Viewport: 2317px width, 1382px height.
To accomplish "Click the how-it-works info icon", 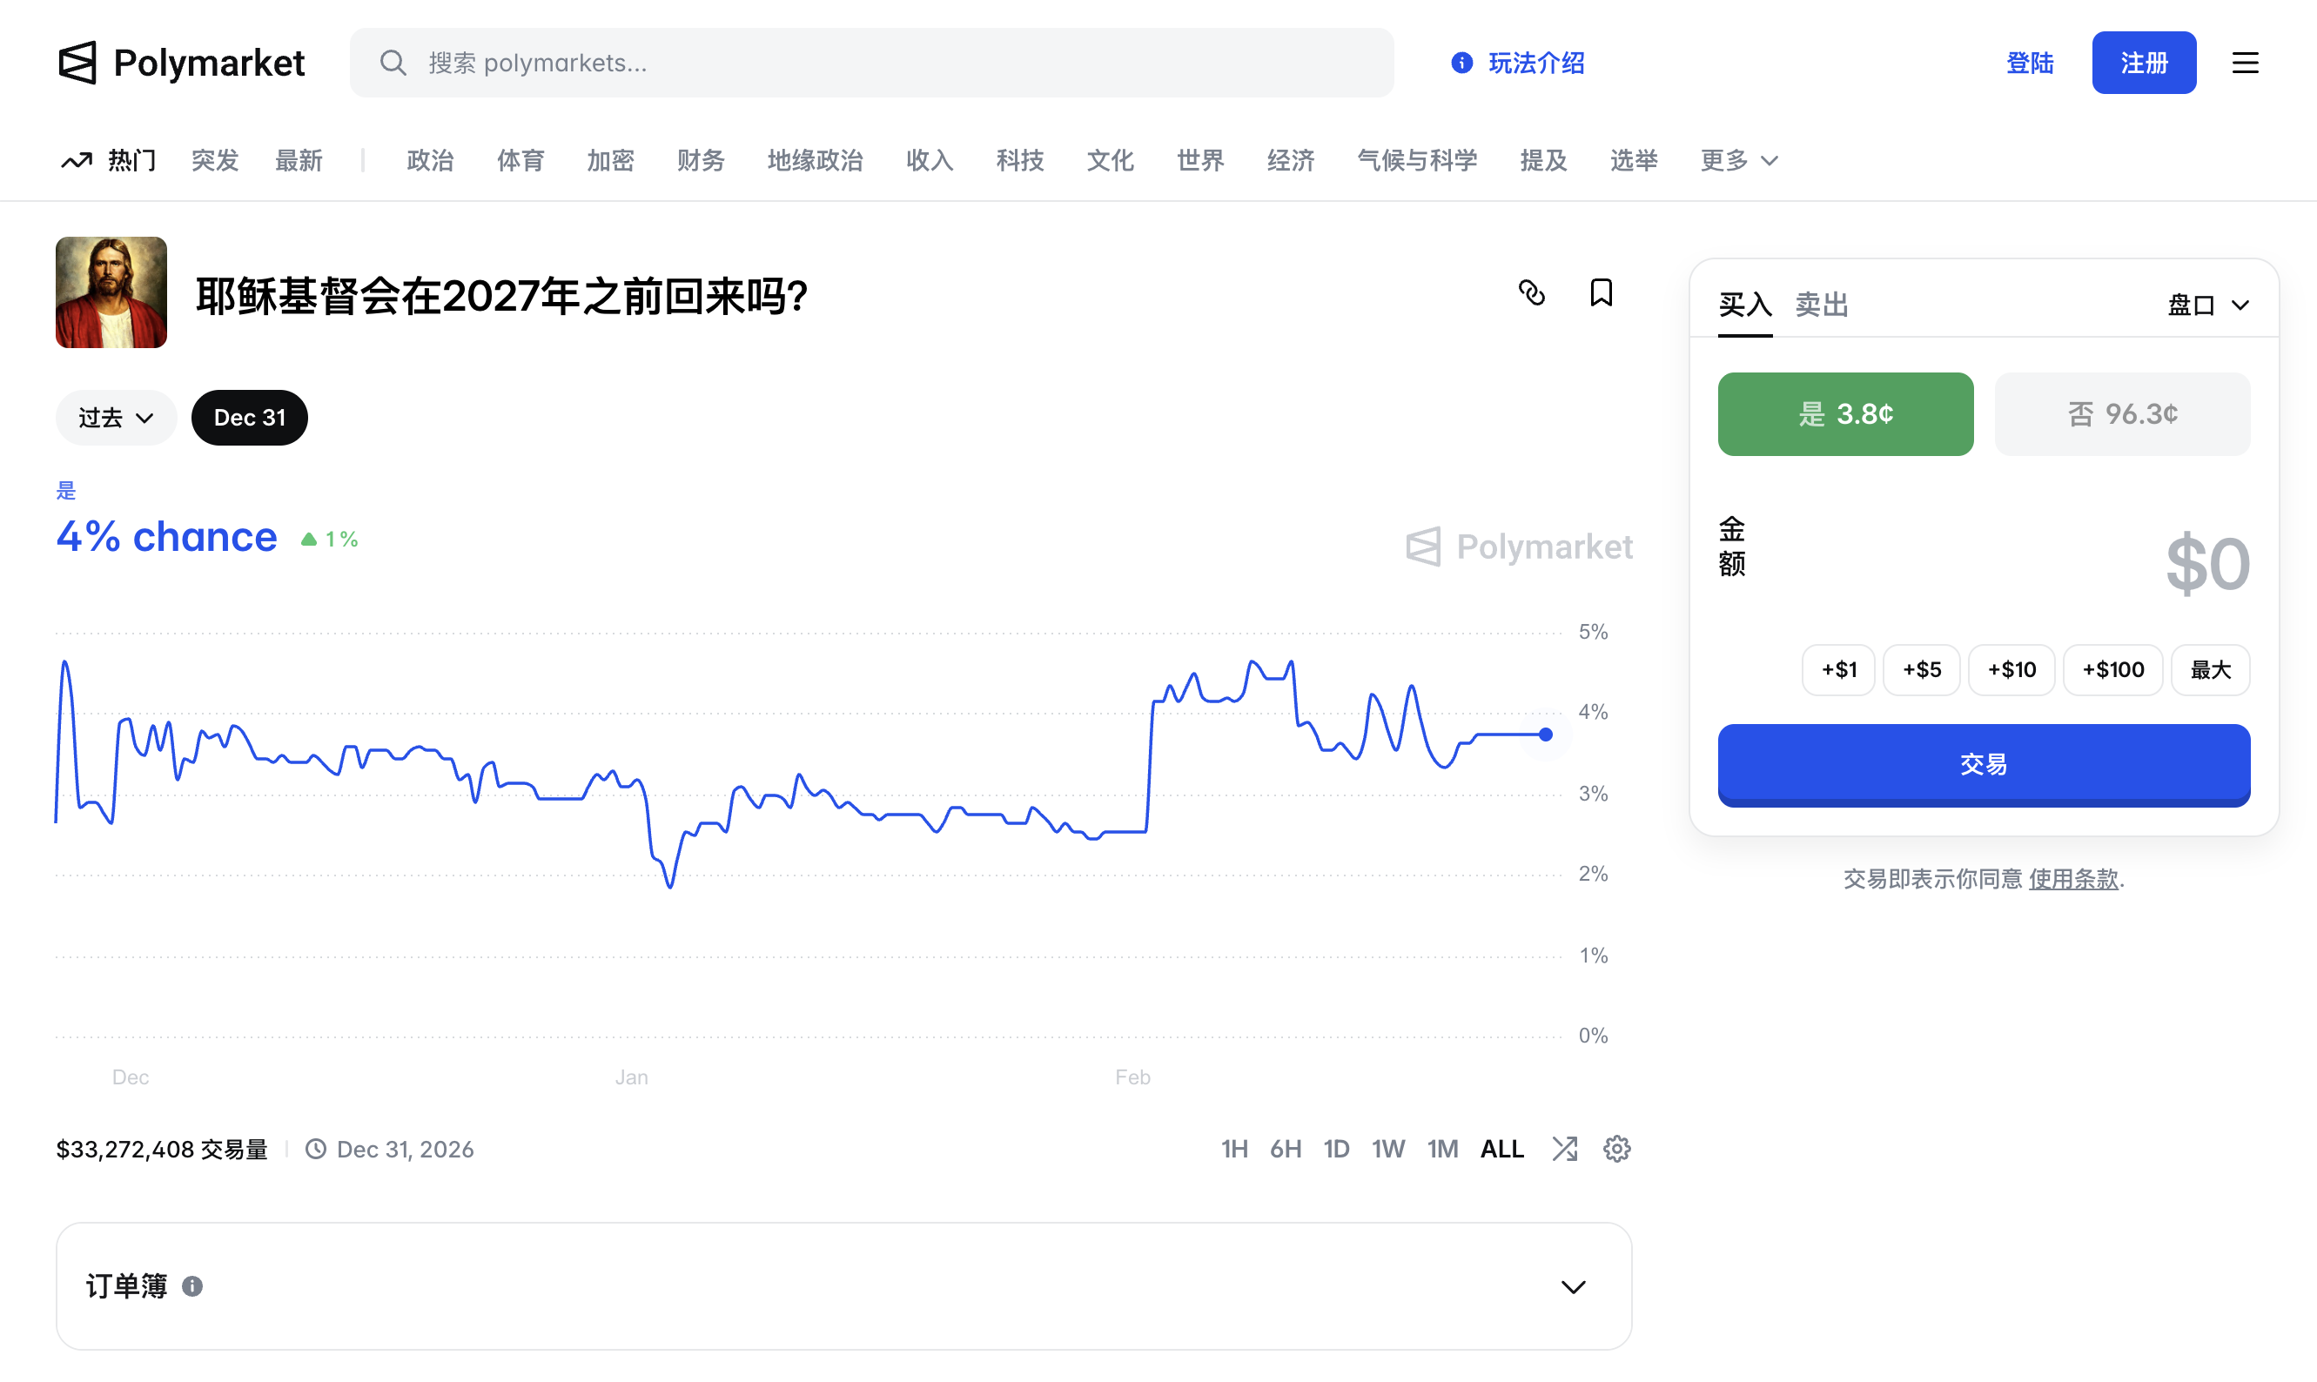I will tap(1462, 63).
